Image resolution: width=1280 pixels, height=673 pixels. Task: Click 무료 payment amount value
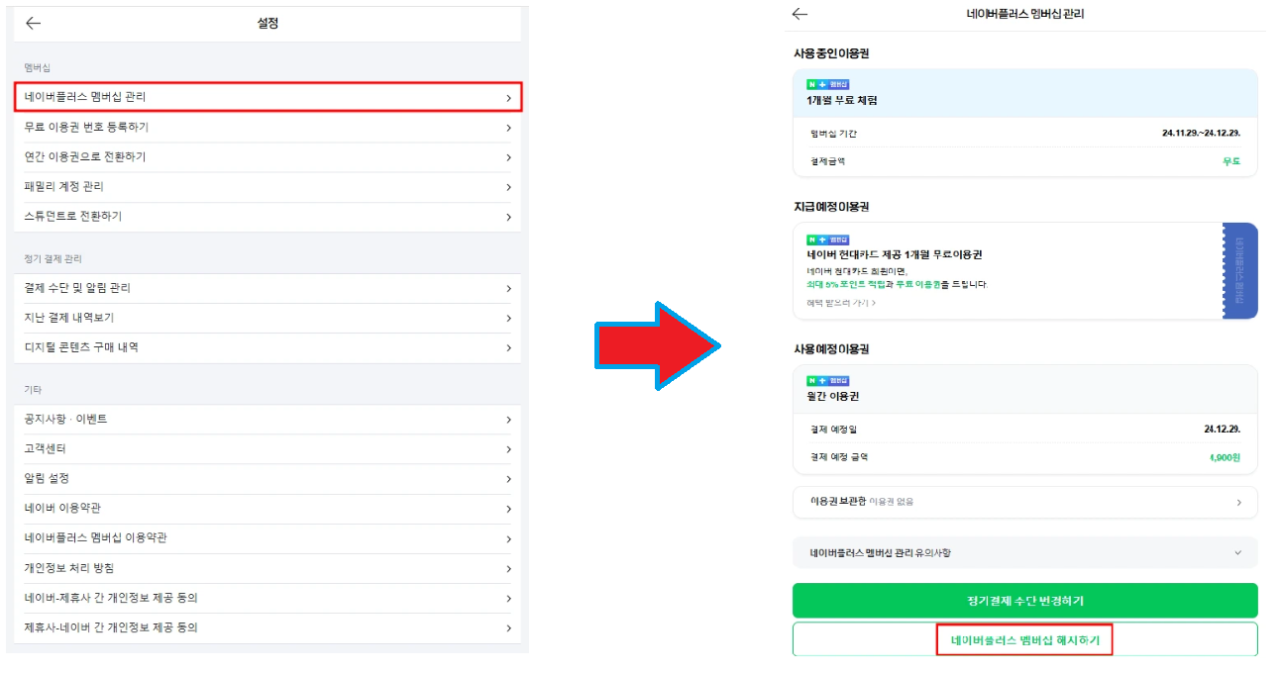click(x=1231, y=161)
